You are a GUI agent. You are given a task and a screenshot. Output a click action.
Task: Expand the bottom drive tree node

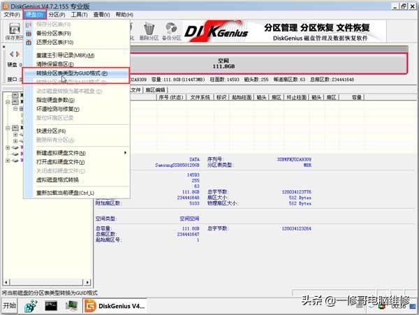coord(8,161)
